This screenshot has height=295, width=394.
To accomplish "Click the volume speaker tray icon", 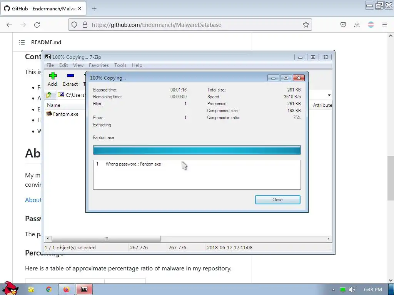I will point(352,290).
